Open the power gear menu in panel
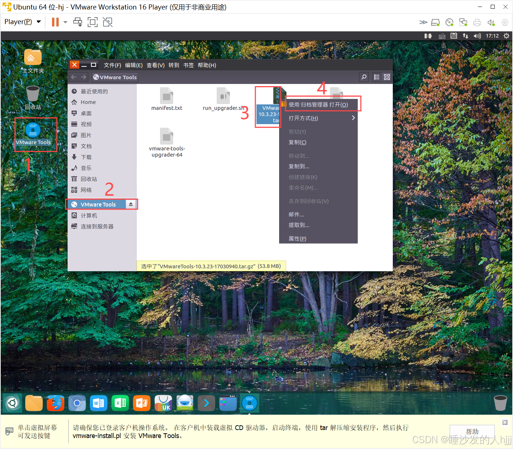Image resolution: width=513 pixels, height=449 pixels. (506, 36)
